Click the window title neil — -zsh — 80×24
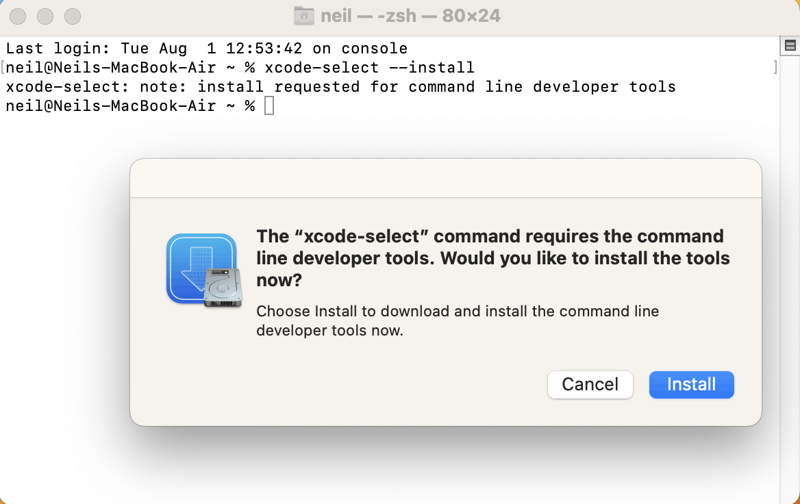 (411, 16)
